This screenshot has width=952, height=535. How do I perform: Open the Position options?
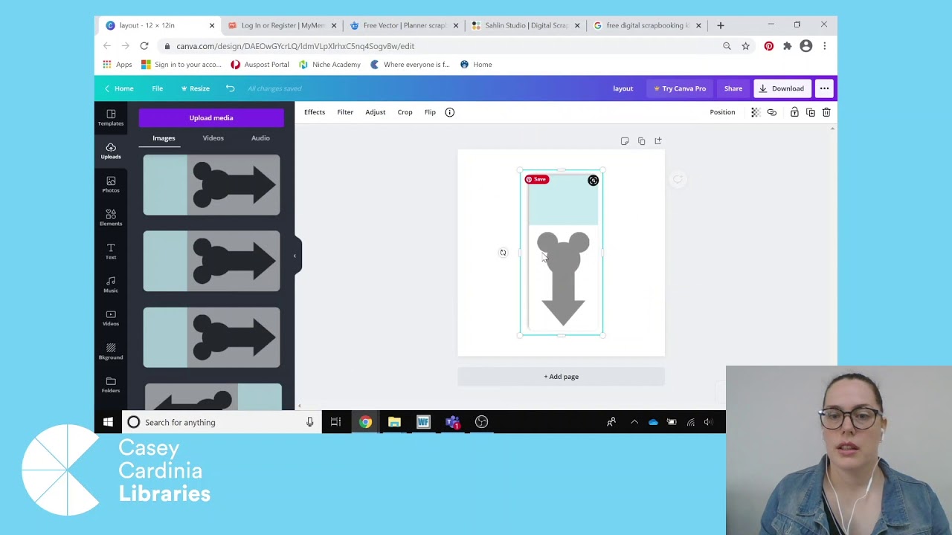click(x=722, y=112)
